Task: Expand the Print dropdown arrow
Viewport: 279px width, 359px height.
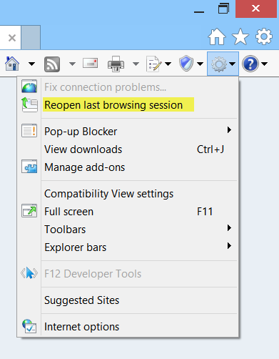Action: [x=136, y=64]
